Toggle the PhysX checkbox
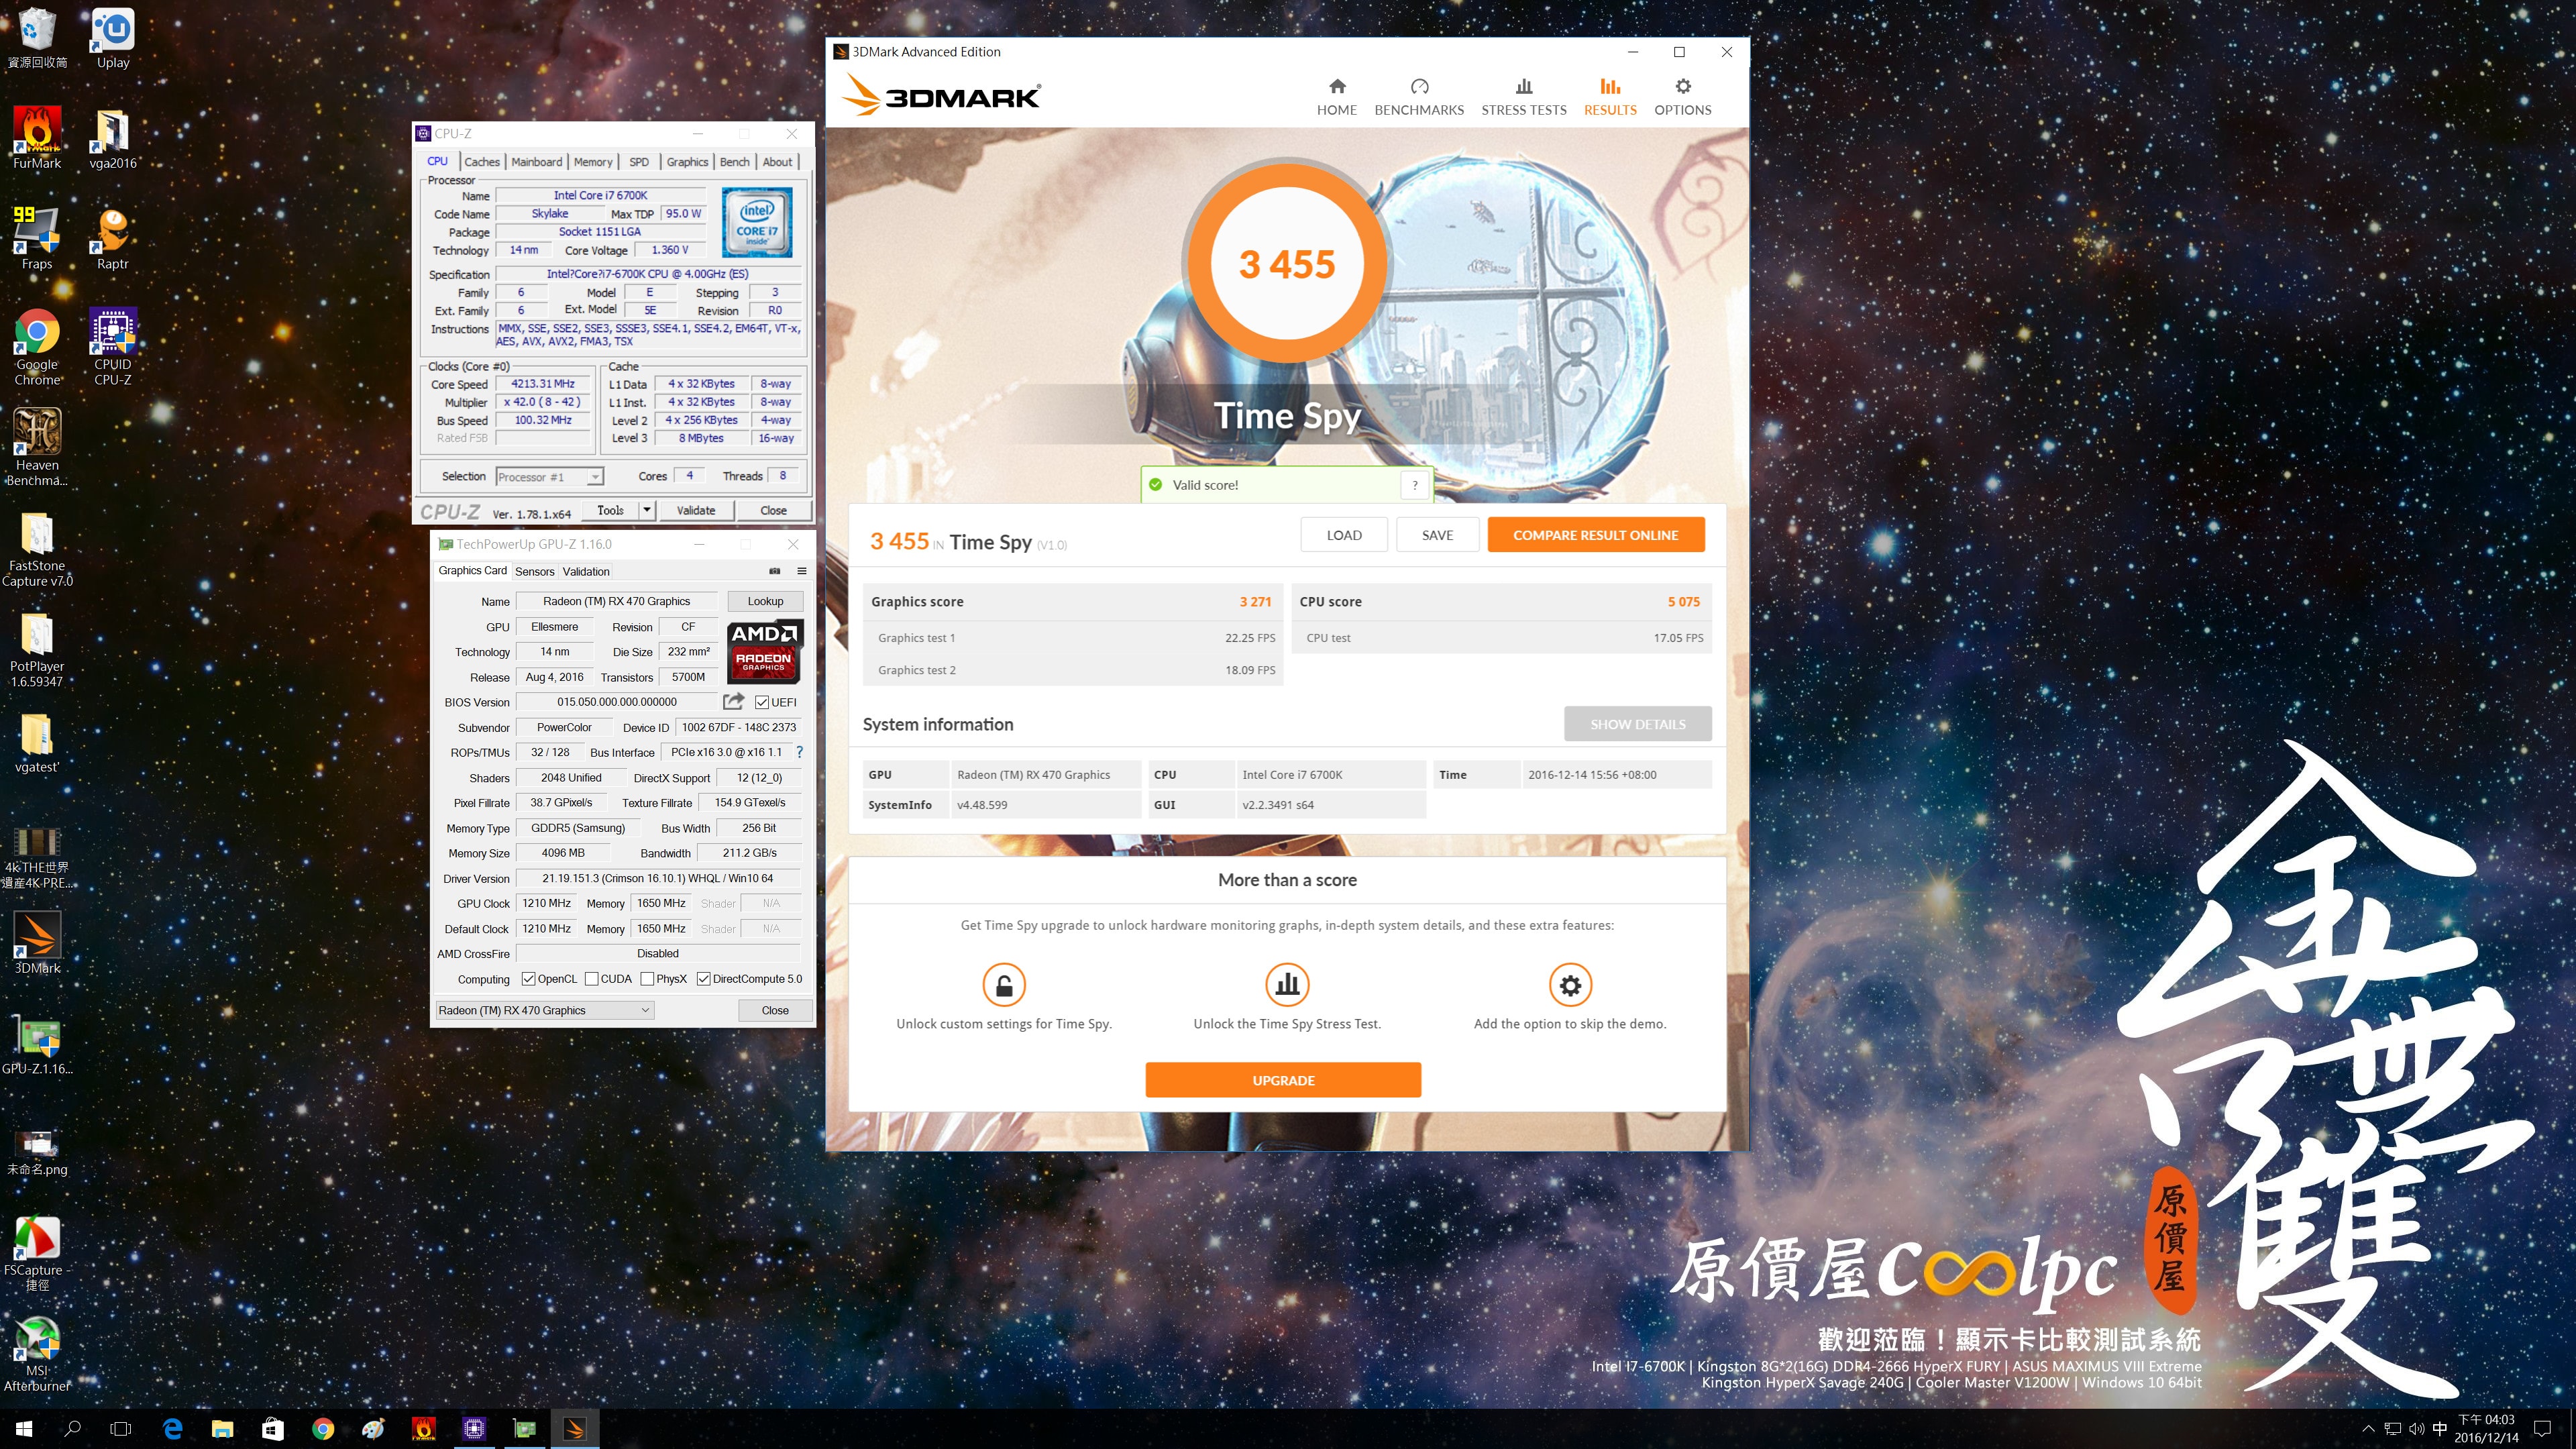 click(x=647, y=979)
